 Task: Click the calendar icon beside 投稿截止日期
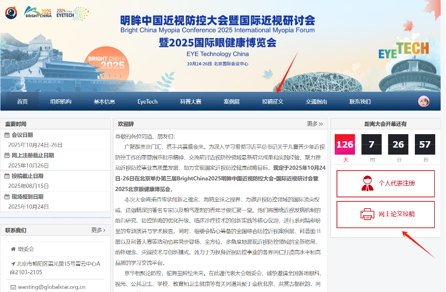pos(7,176)
